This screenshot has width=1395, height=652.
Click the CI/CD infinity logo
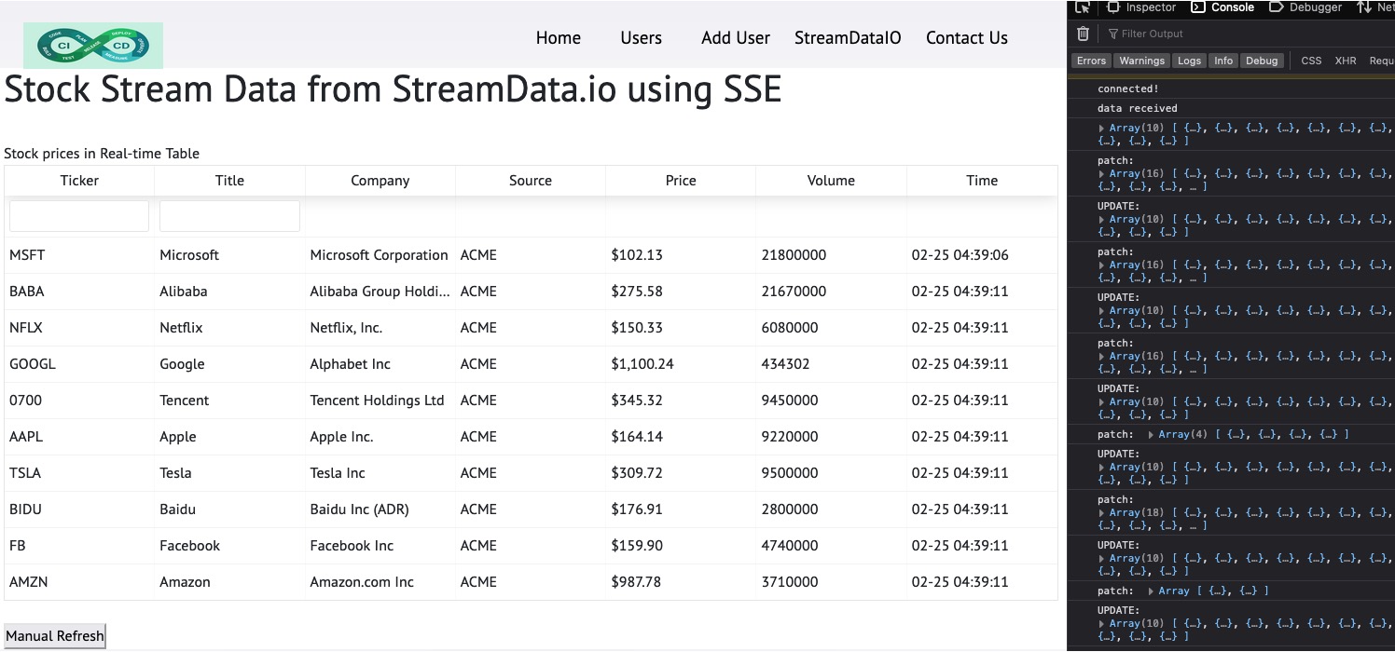pyautogui.click(x=93, y=46)
